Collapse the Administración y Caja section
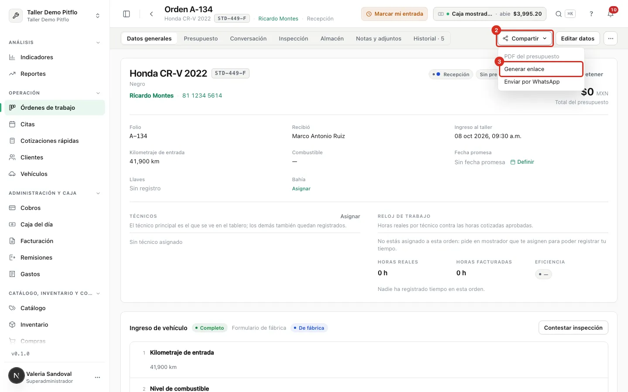 point(98,193)
